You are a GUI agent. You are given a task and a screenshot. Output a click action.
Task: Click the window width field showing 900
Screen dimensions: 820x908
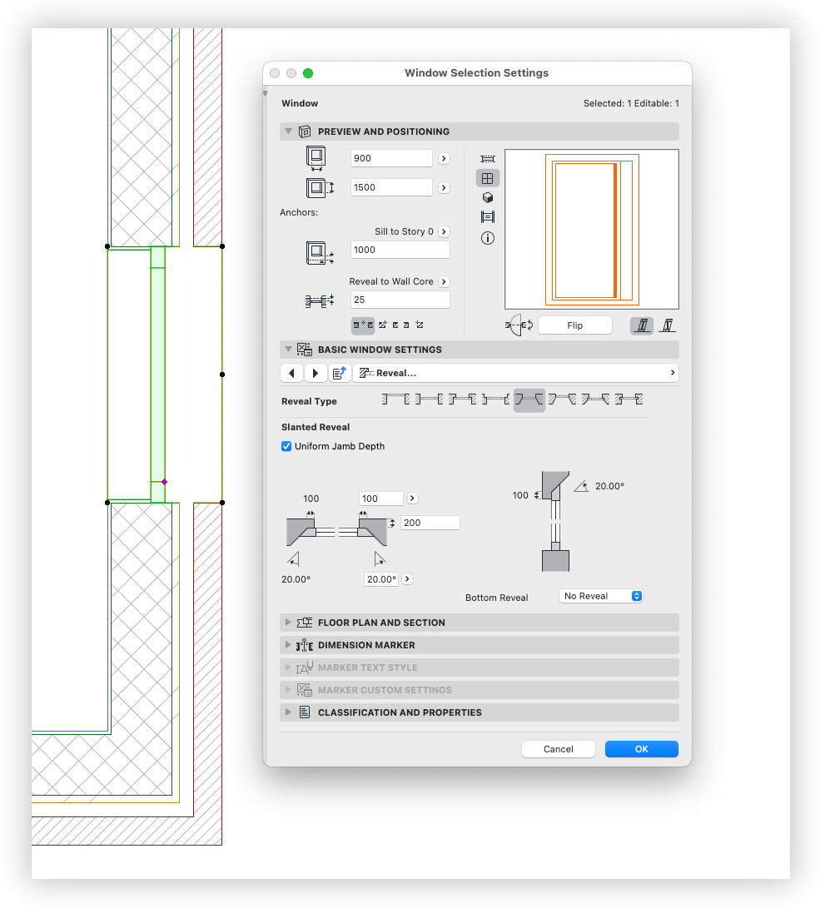coord(390,158)
